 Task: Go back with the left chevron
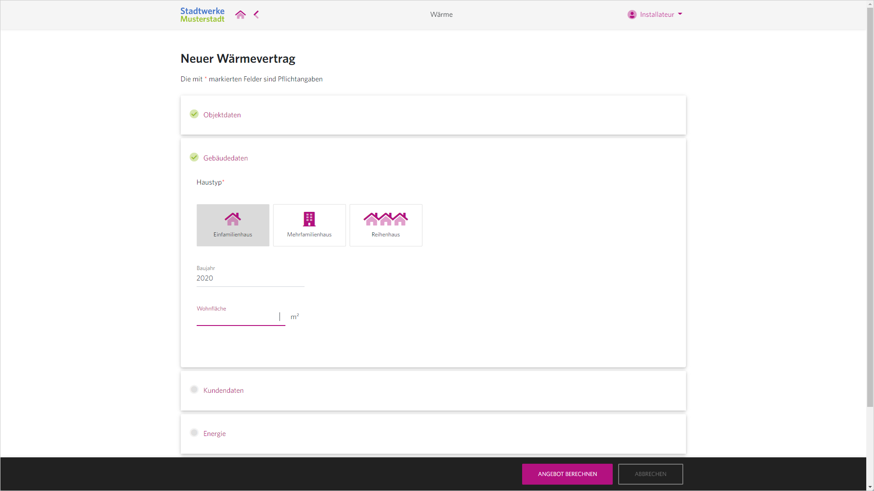click(256, 15)
